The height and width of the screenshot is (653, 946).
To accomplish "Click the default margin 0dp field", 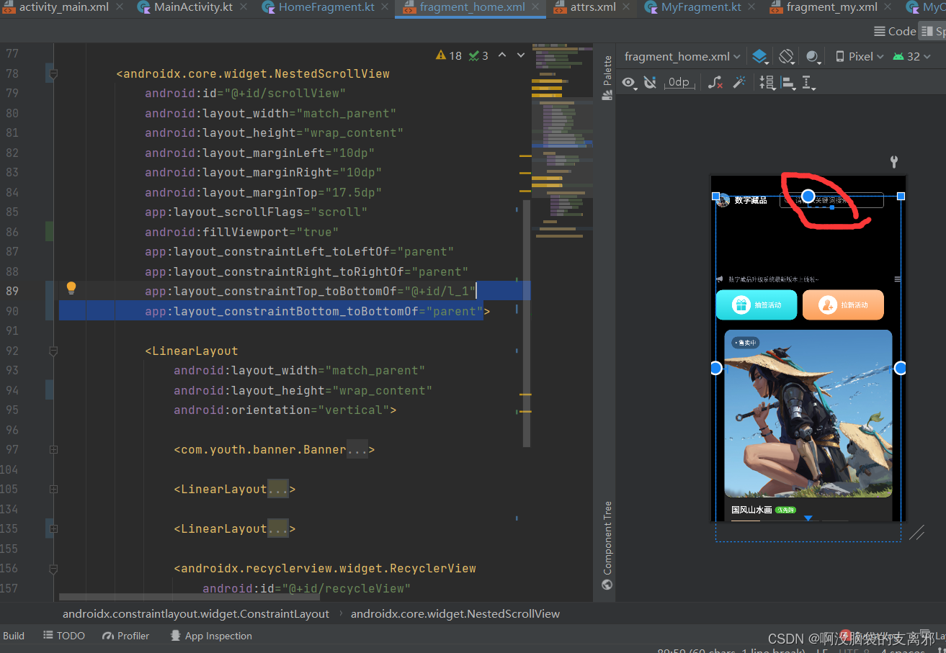I will point(679,83).
